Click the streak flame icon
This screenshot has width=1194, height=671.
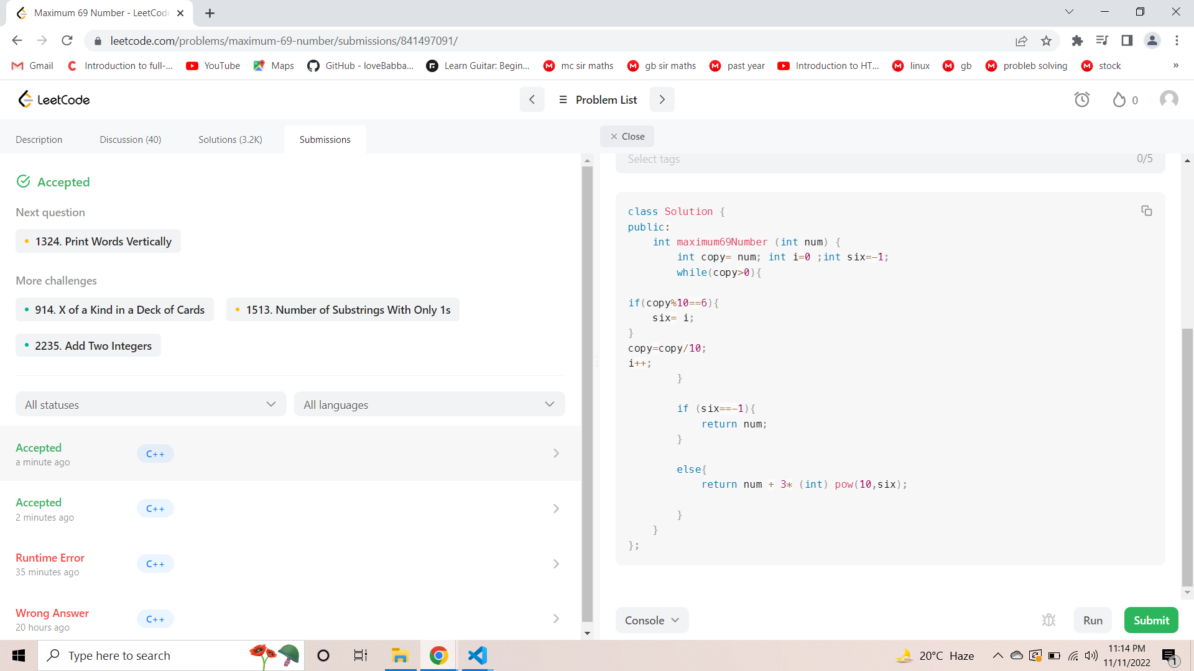click(1119, 99)
